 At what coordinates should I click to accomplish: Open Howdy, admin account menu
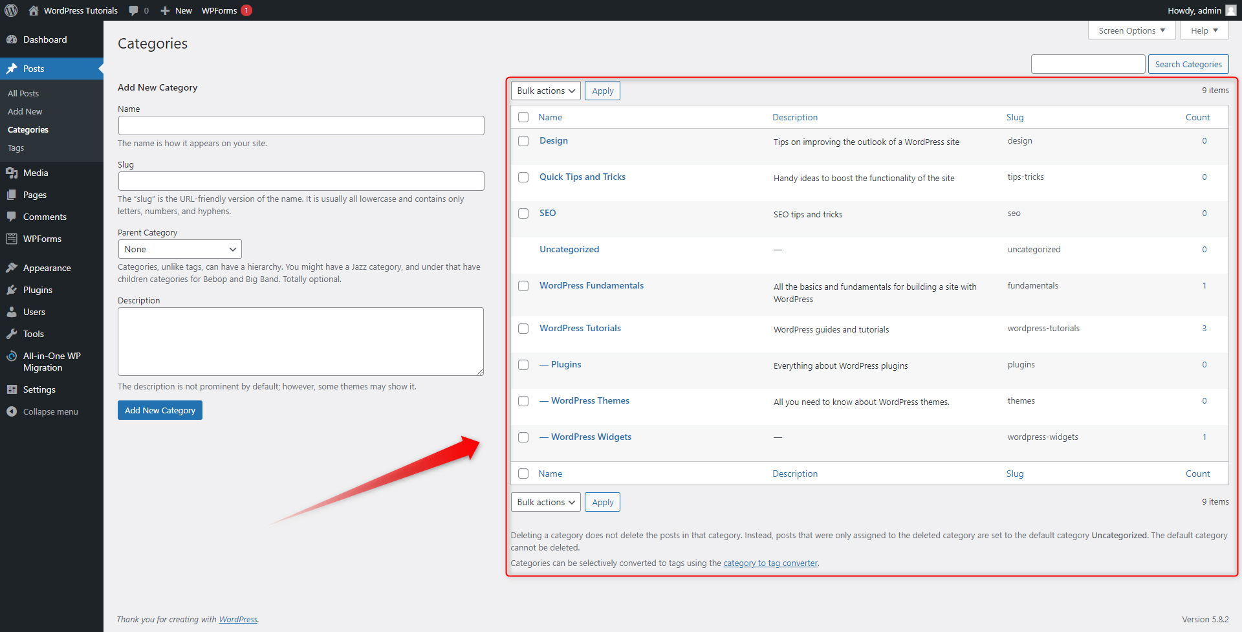[x=1201, y=10]
